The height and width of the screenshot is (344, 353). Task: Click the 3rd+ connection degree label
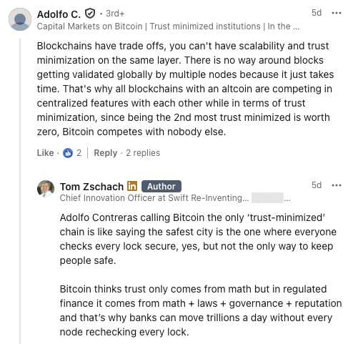pyautogui.click(x=115, y=14)
